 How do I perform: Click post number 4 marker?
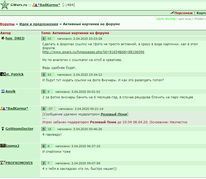(43, 109)
